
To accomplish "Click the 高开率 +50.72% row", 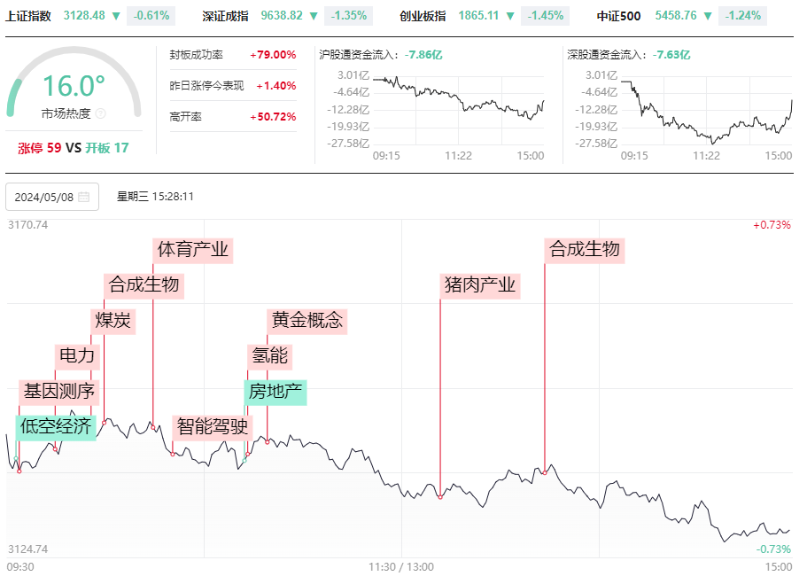I will (233, 117).
